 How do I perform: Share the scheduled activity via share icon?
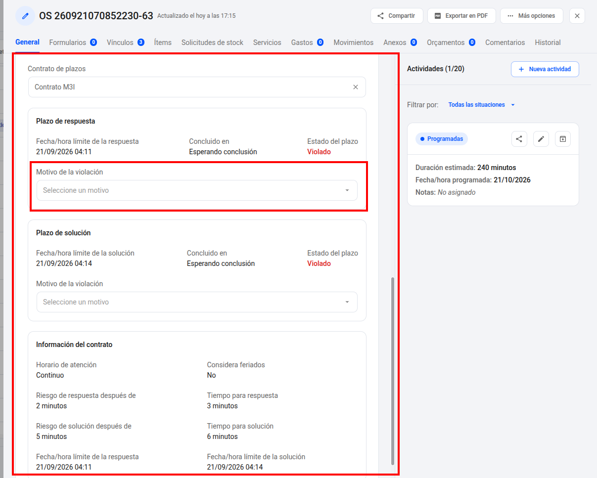click(519, 139)
